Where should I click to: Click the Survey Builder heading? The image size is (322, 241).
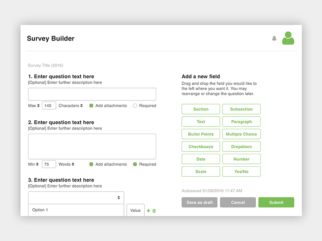(x=51, y=39)
